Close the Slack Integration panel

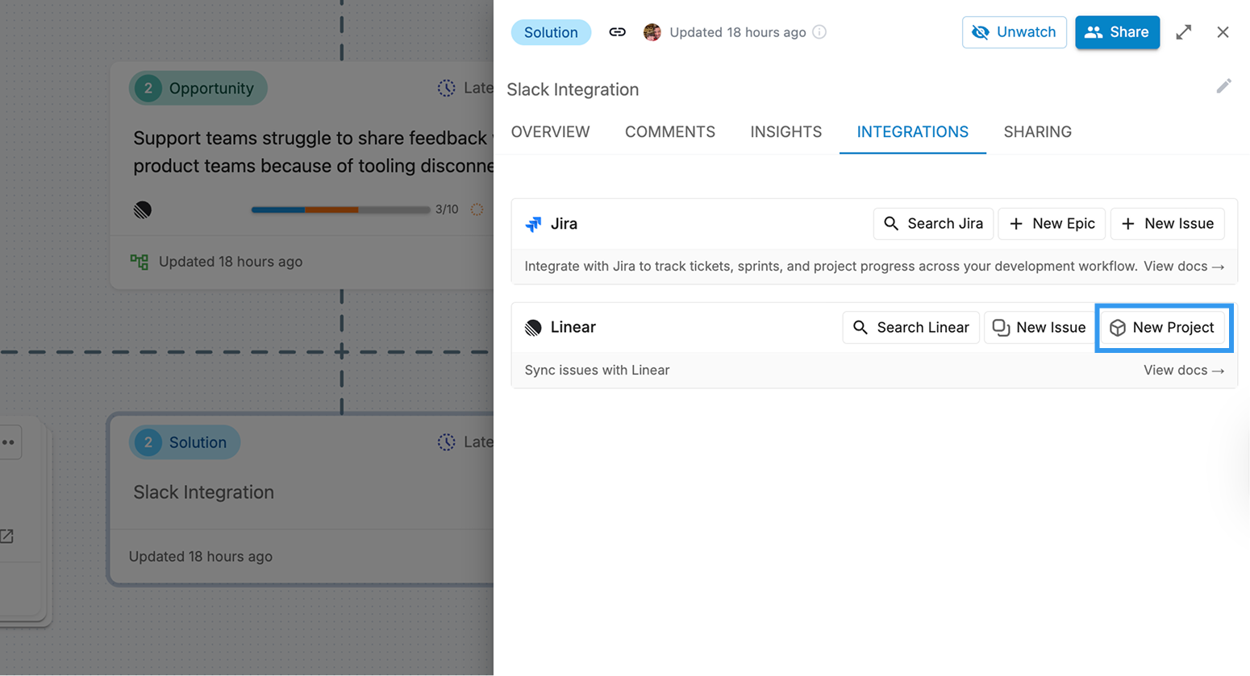coord(1223,32)
